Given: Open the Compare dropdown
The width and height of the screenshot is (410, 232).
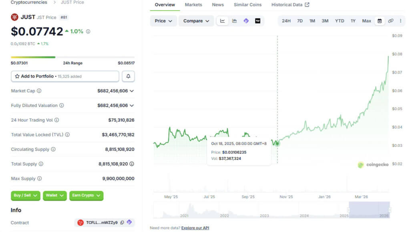Looking at the screenshot, I should (196, 21).
